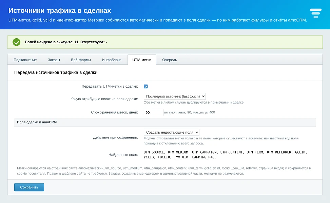
Task: Click the green checkmark status icon
Action: (x=16, y=42)
